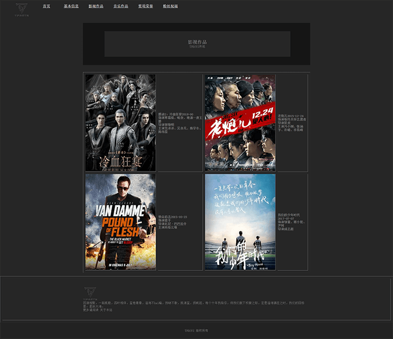The width and height of the screenshot is (393, 339).
Task: Click the 我们的少年时代 poster
Action: pos(240,222)
